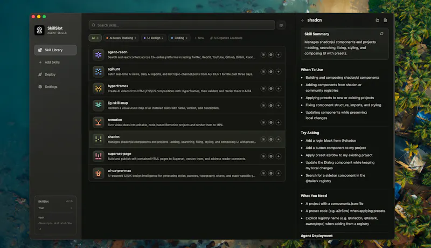Click the SkillSlot logo icon in the sidebar
Viewport: 431px width, 248px height.
39,30
